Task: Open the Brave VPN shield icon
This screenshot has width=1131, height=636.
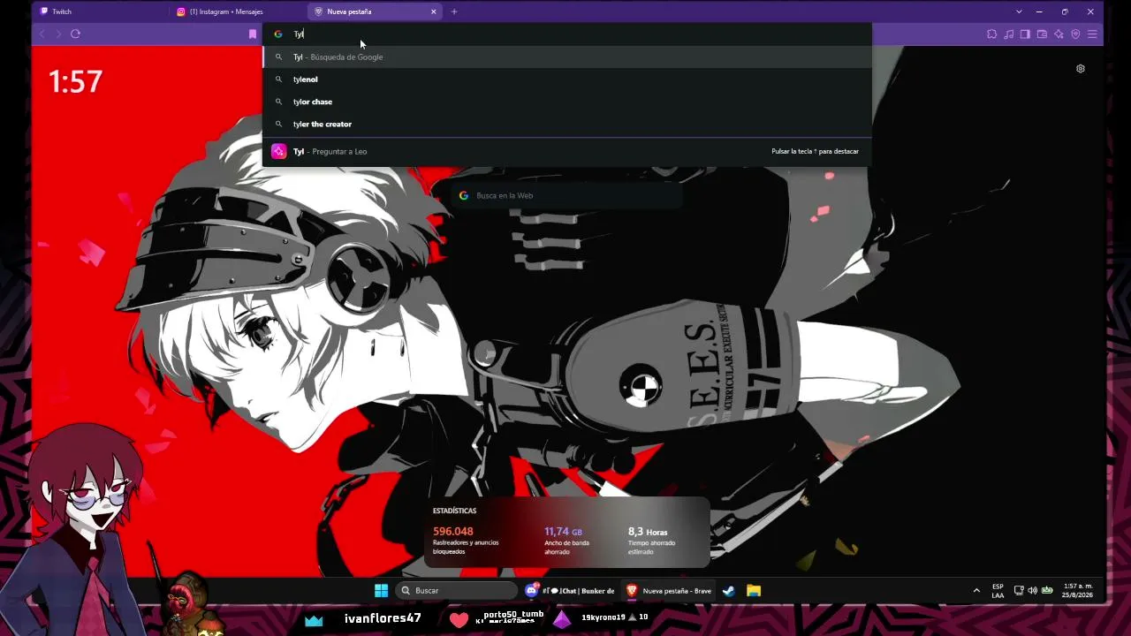Action: pos(1075,34)
